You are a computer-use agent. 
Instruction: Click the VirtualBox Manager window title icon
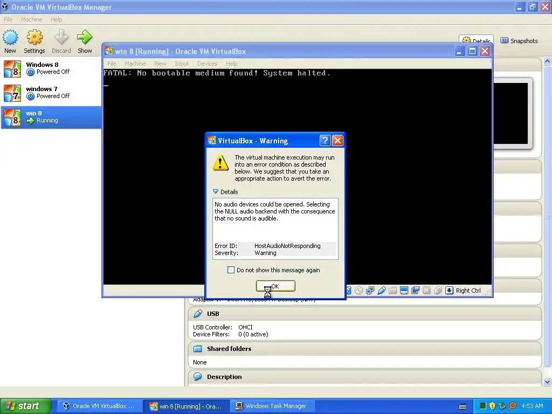[5, 6]
